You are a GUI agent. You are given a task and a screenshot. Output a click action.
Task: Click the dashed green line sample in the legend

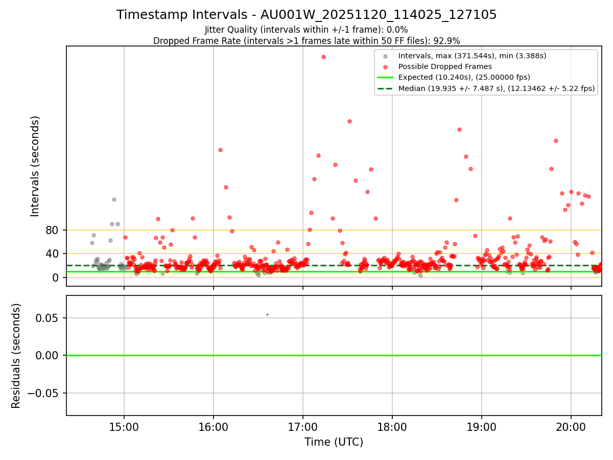coord(385,88)
